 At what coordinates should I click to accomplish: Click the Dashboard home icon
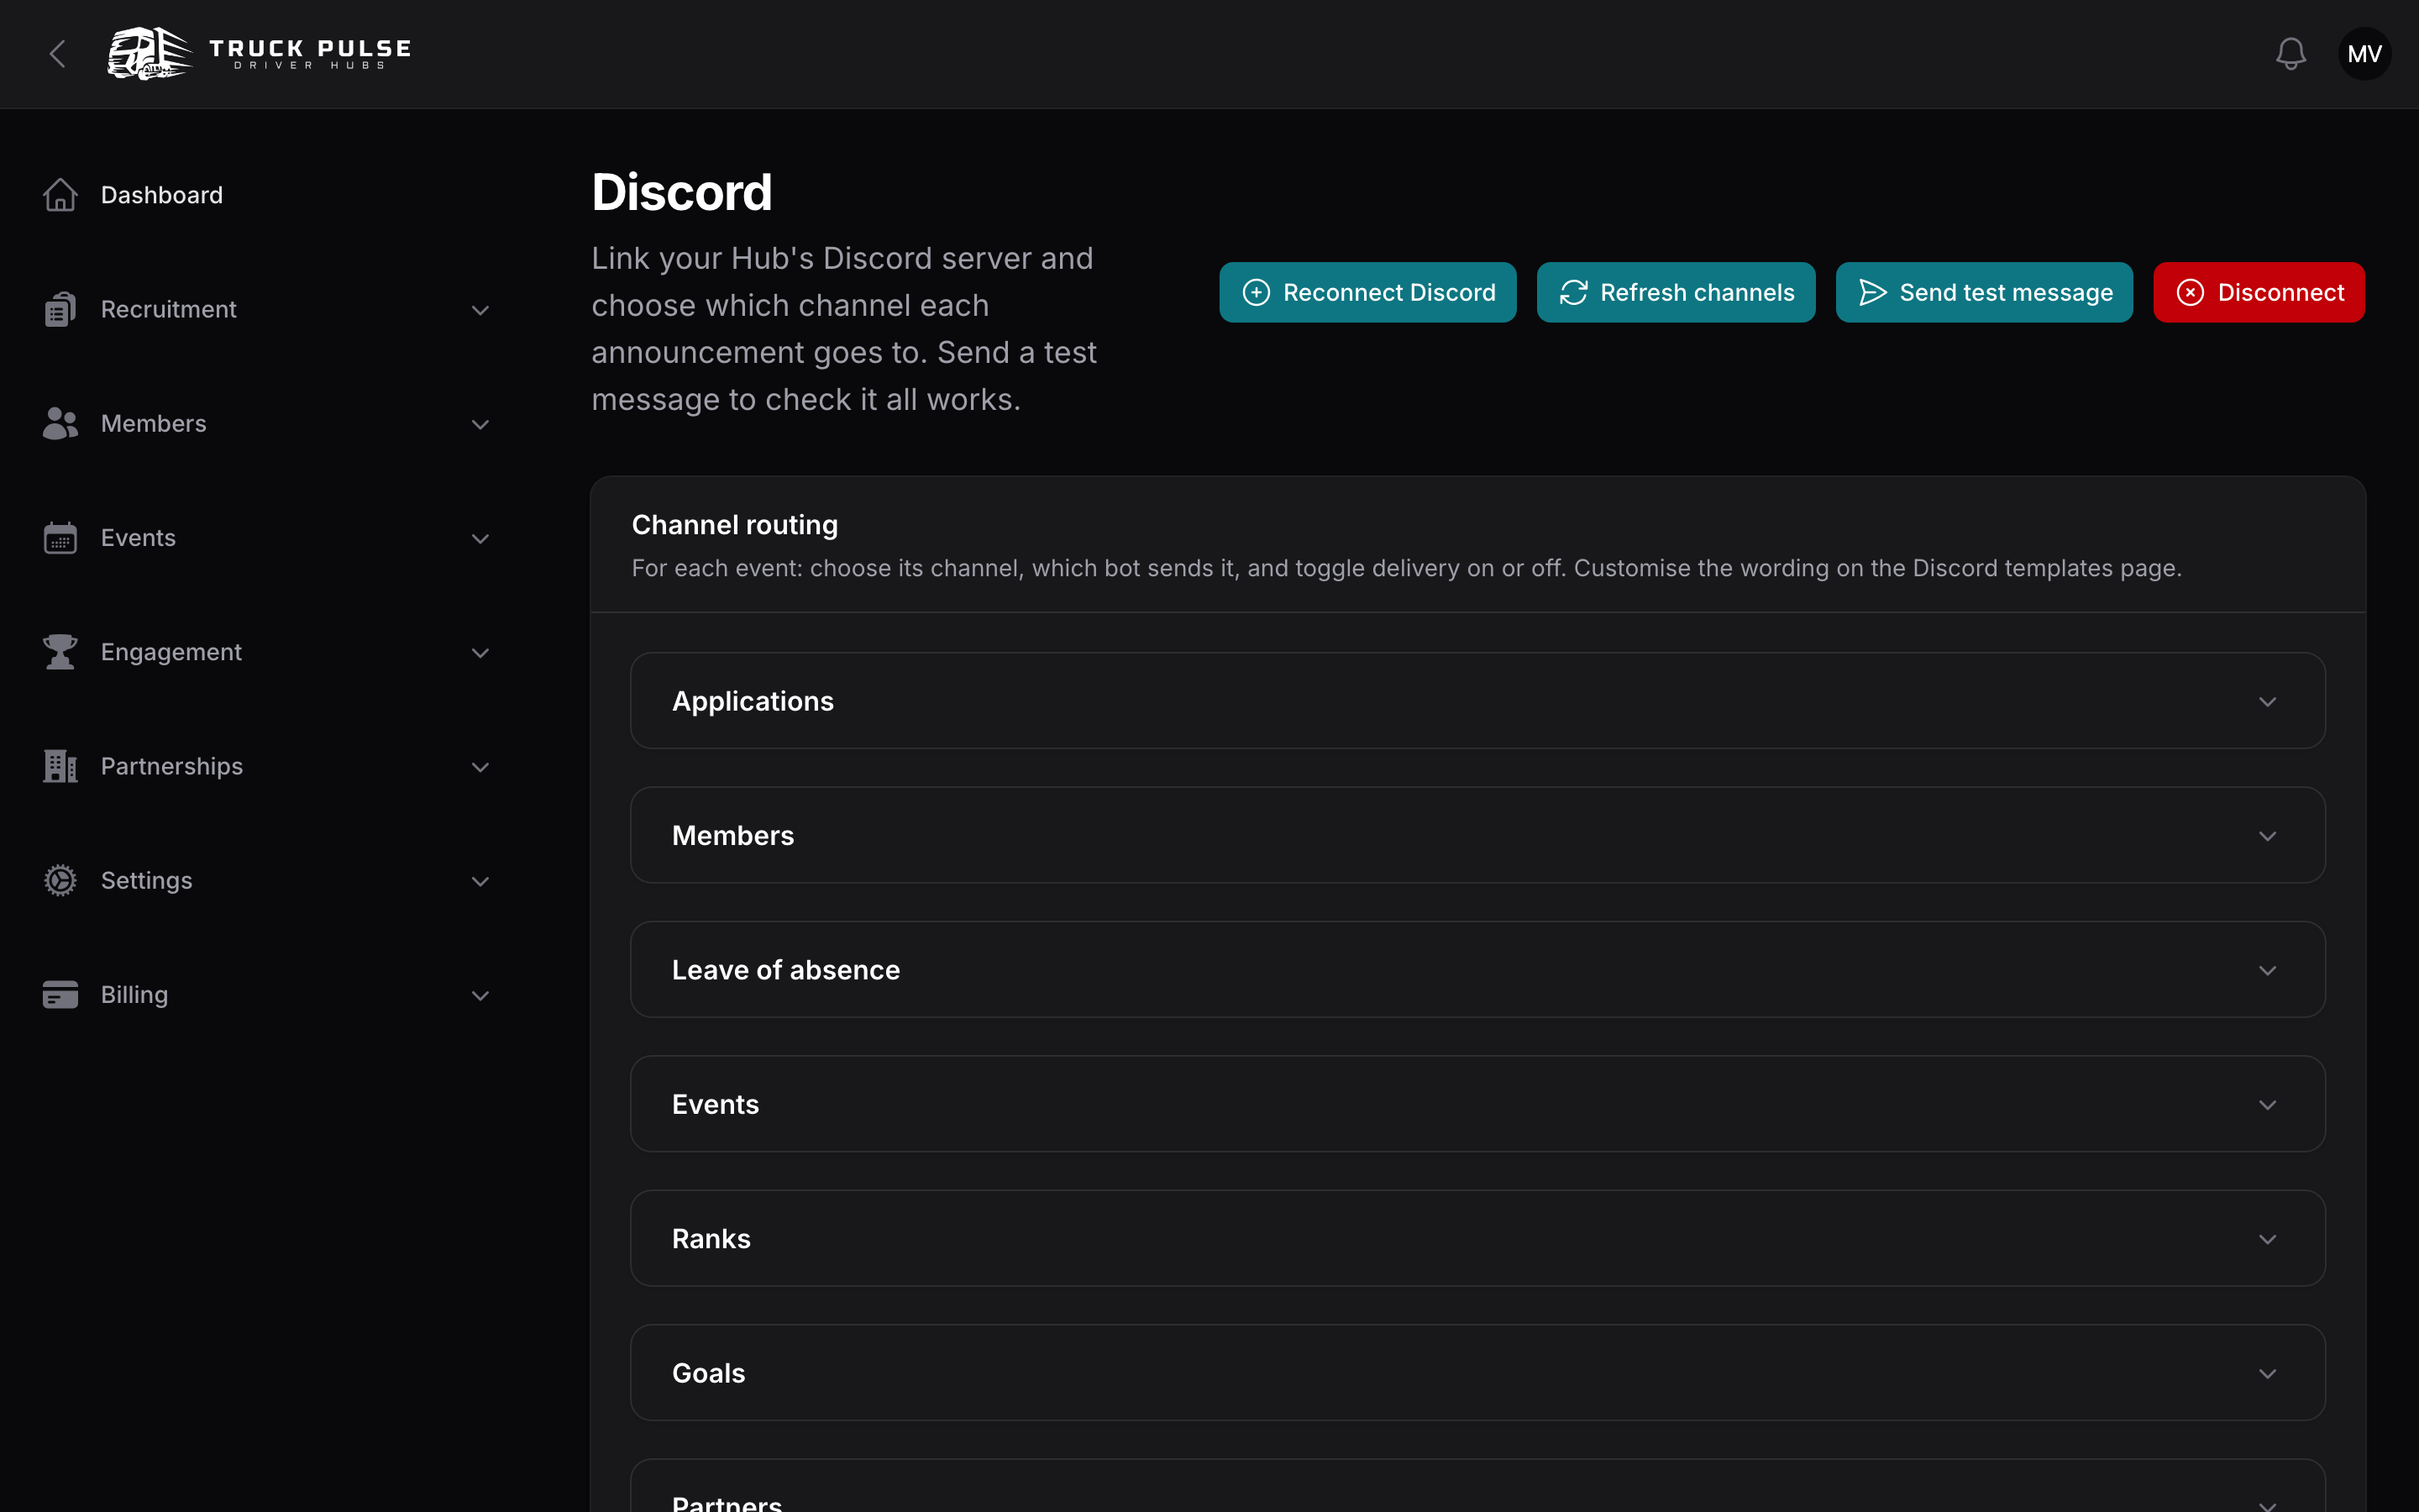pos(60,195)
